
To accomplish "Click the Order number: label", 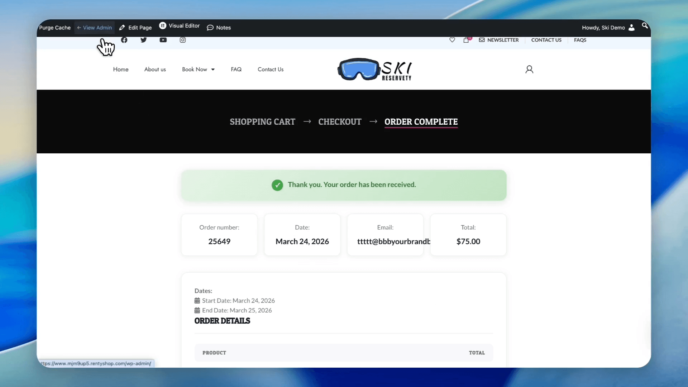I will (x=219, y=228).
